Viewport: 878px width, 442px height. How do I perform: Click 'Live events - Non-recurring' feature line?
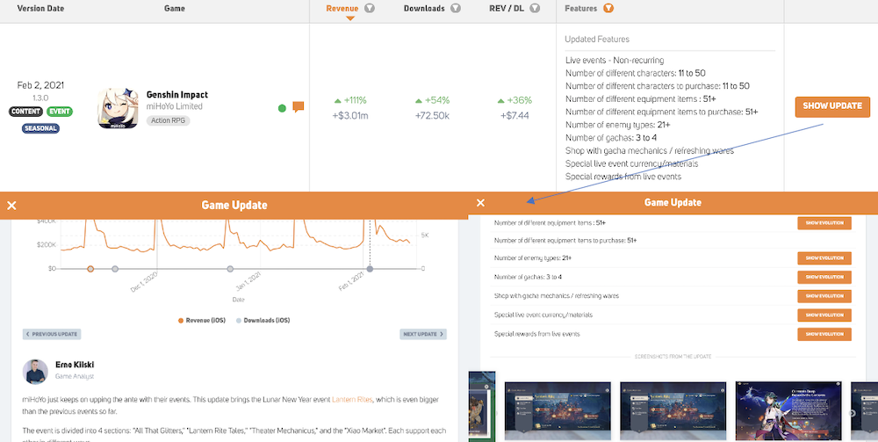point(615,61)
